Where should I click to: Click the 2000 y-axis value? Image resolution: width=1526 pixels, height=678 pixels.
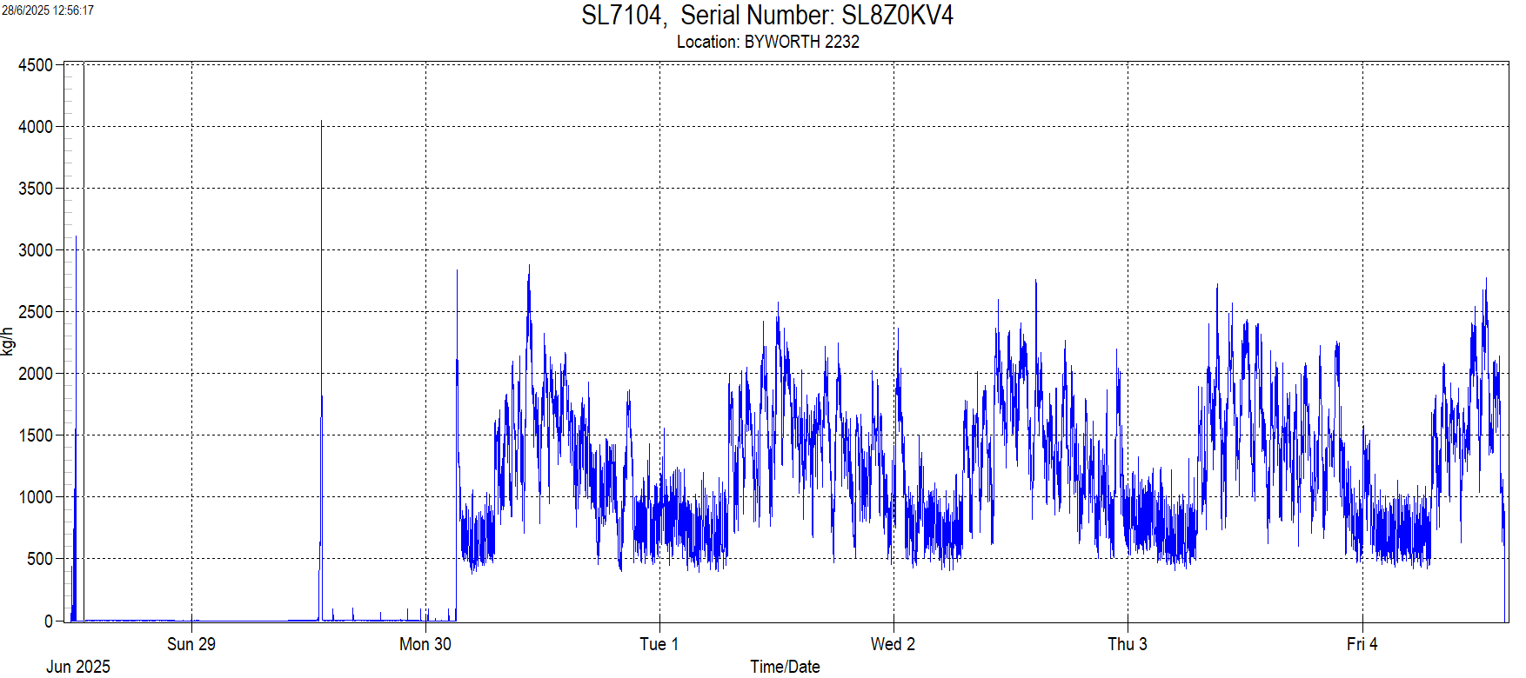(36, 374)
